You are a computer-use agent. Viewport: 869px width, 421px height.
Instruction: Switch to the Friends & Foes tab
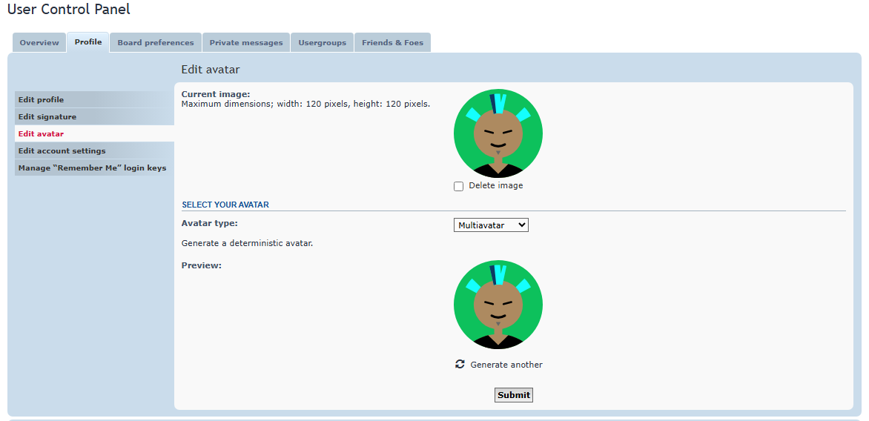click(392, 43)
